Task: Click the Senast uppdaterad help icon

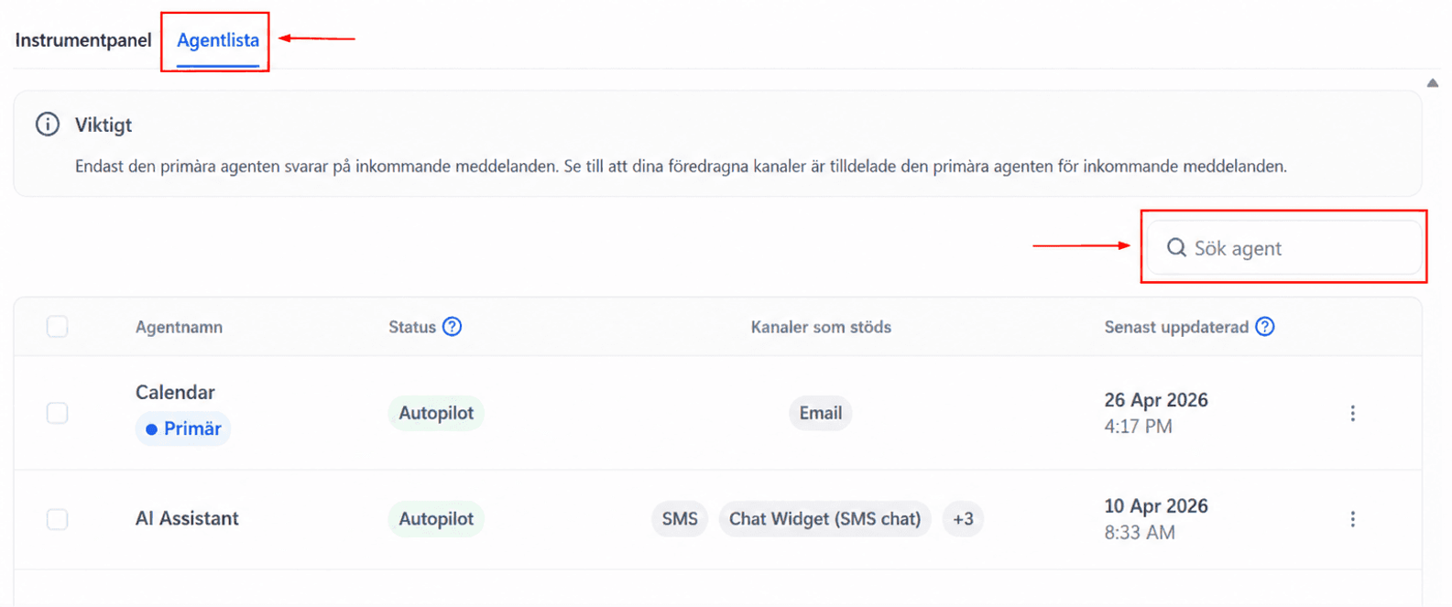Action: (x=1264, y=327)
